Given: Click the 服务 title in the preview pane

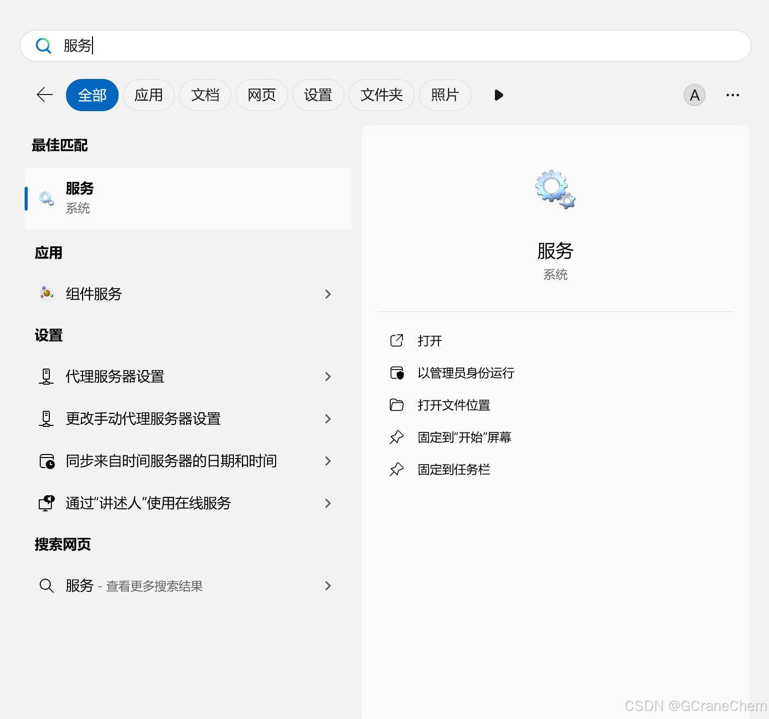Looking at the screenshot, I should [555, 251].
